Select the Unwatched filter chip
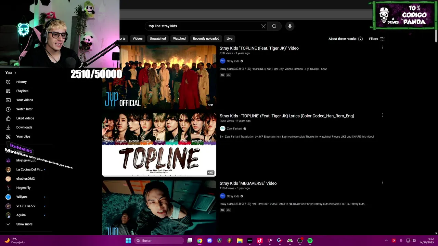Viewport: 438px width, 246px height. point(158,39)
